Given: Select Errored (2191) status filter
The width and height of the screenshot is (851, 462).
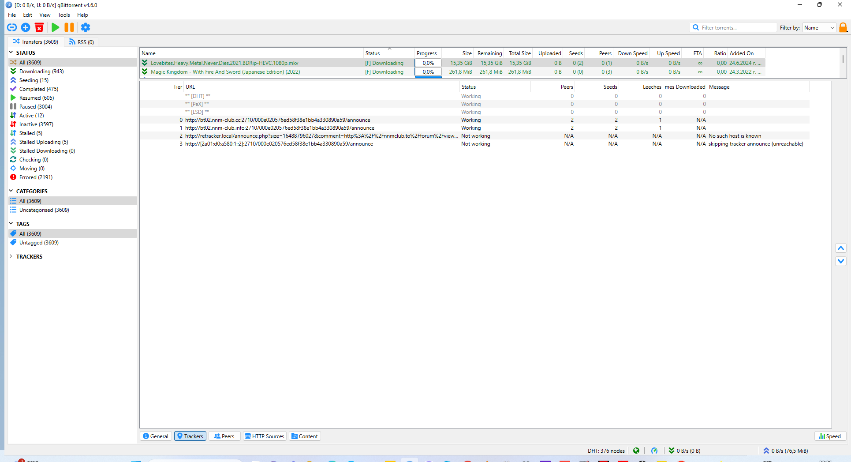Looking at the screenshot, I should tap(73, 177).
